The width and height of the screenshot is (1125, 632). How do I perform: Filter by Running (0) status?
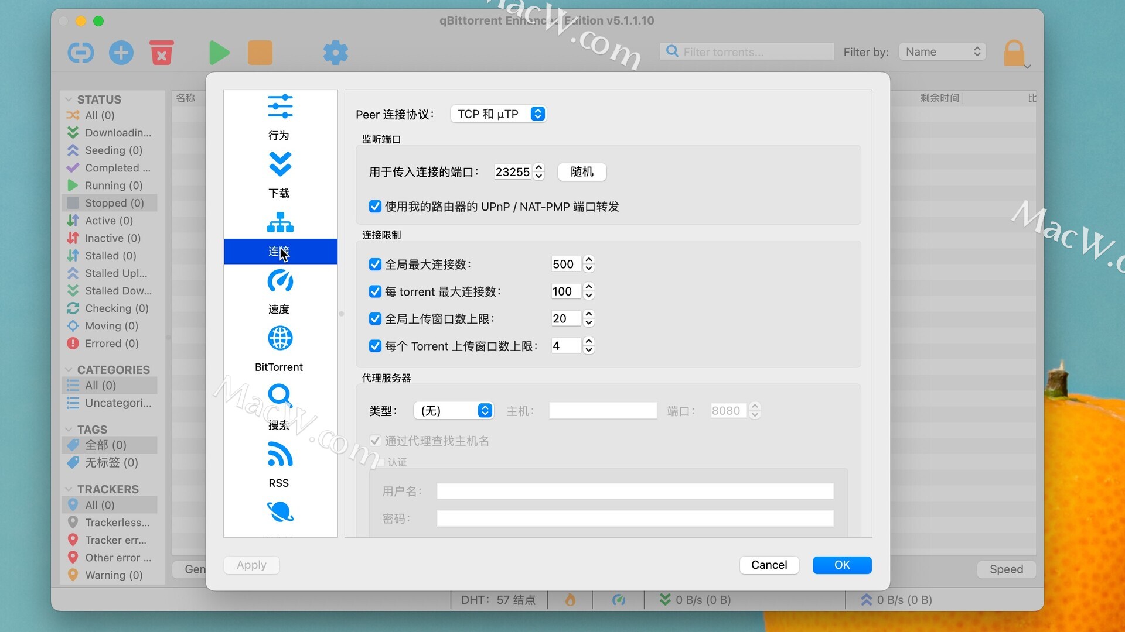tap(109, 186)
